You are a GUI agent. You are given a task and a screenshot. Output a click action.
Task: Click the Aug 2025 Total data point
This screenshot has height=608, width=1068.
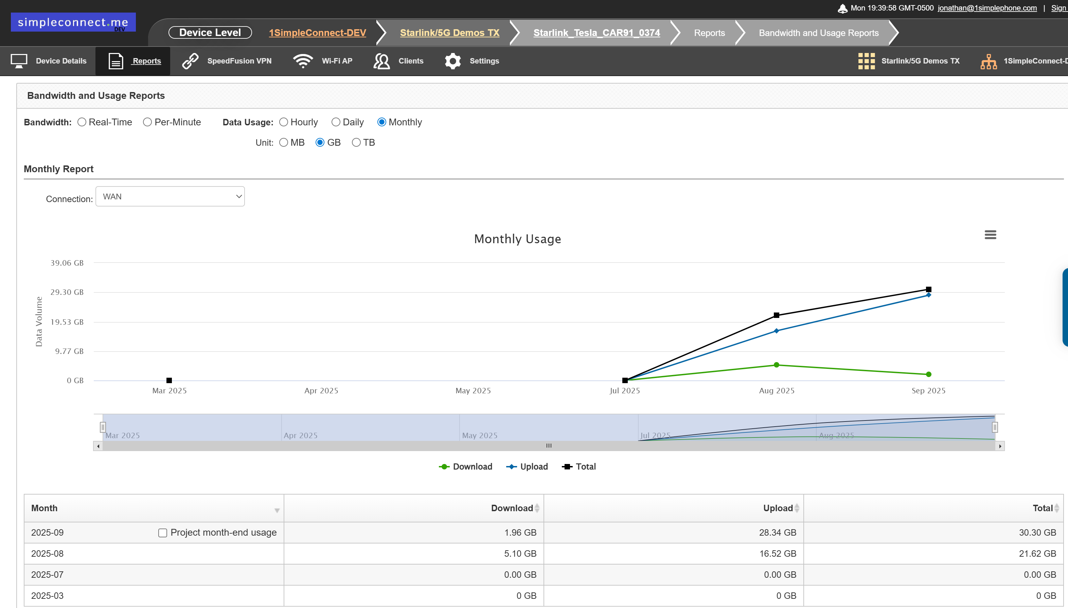(776, 315)
